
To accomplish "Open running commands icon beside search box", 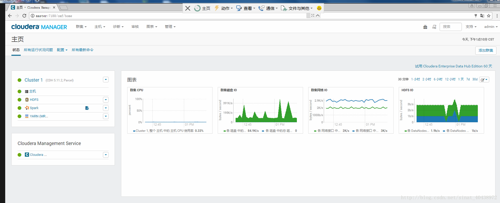I will click(434, 27).
